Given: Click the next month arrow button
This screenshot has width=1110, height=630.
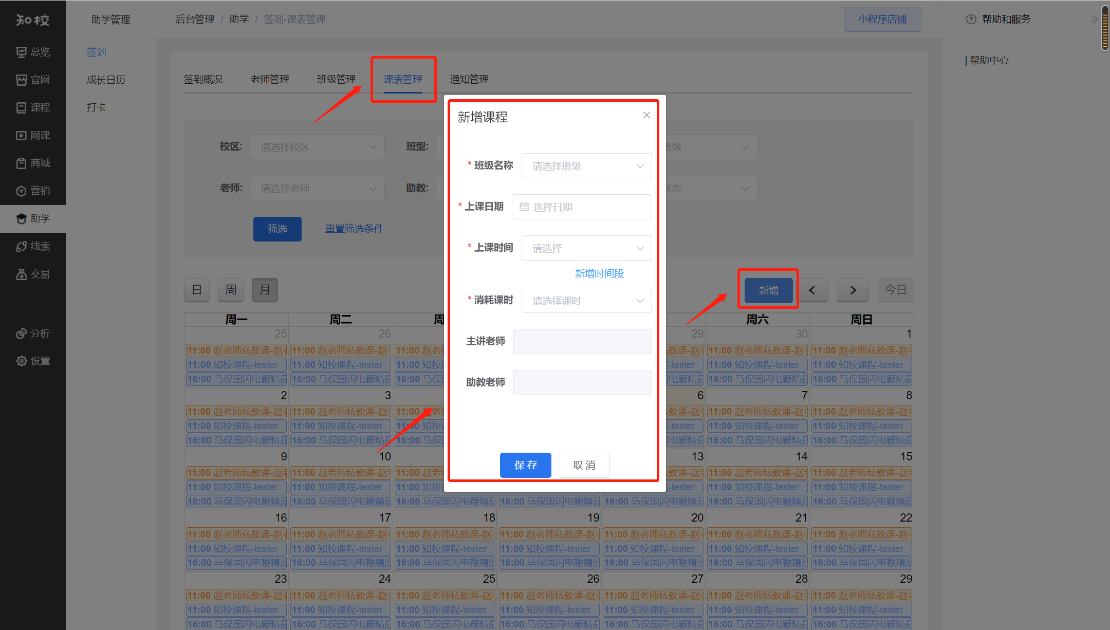Looking at the screenshot, I should (853, 290).
